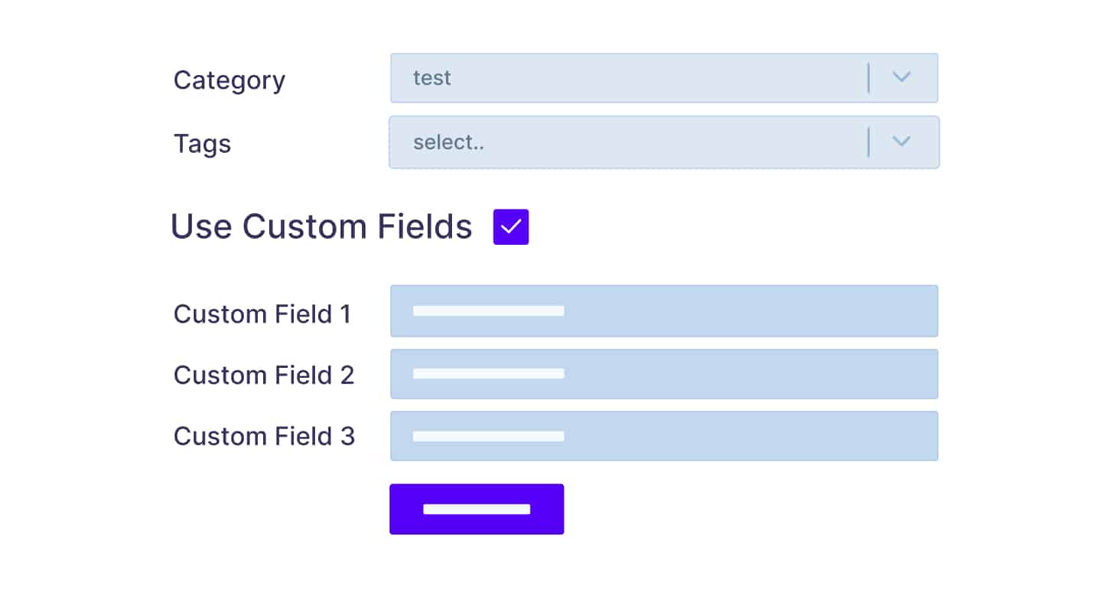The height and width of the screenshot is (589, 1113).
Task: Click the "Custom Field 1" label text
Action: point(262,314)
